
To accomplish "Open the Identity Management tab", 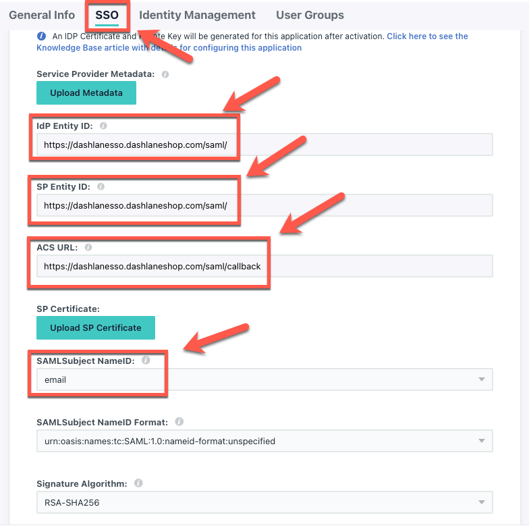I will click(x=197, y=15).
